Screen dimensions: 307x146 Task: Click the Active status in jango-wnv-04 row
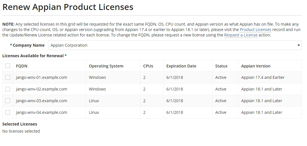(x=221, y=112)
